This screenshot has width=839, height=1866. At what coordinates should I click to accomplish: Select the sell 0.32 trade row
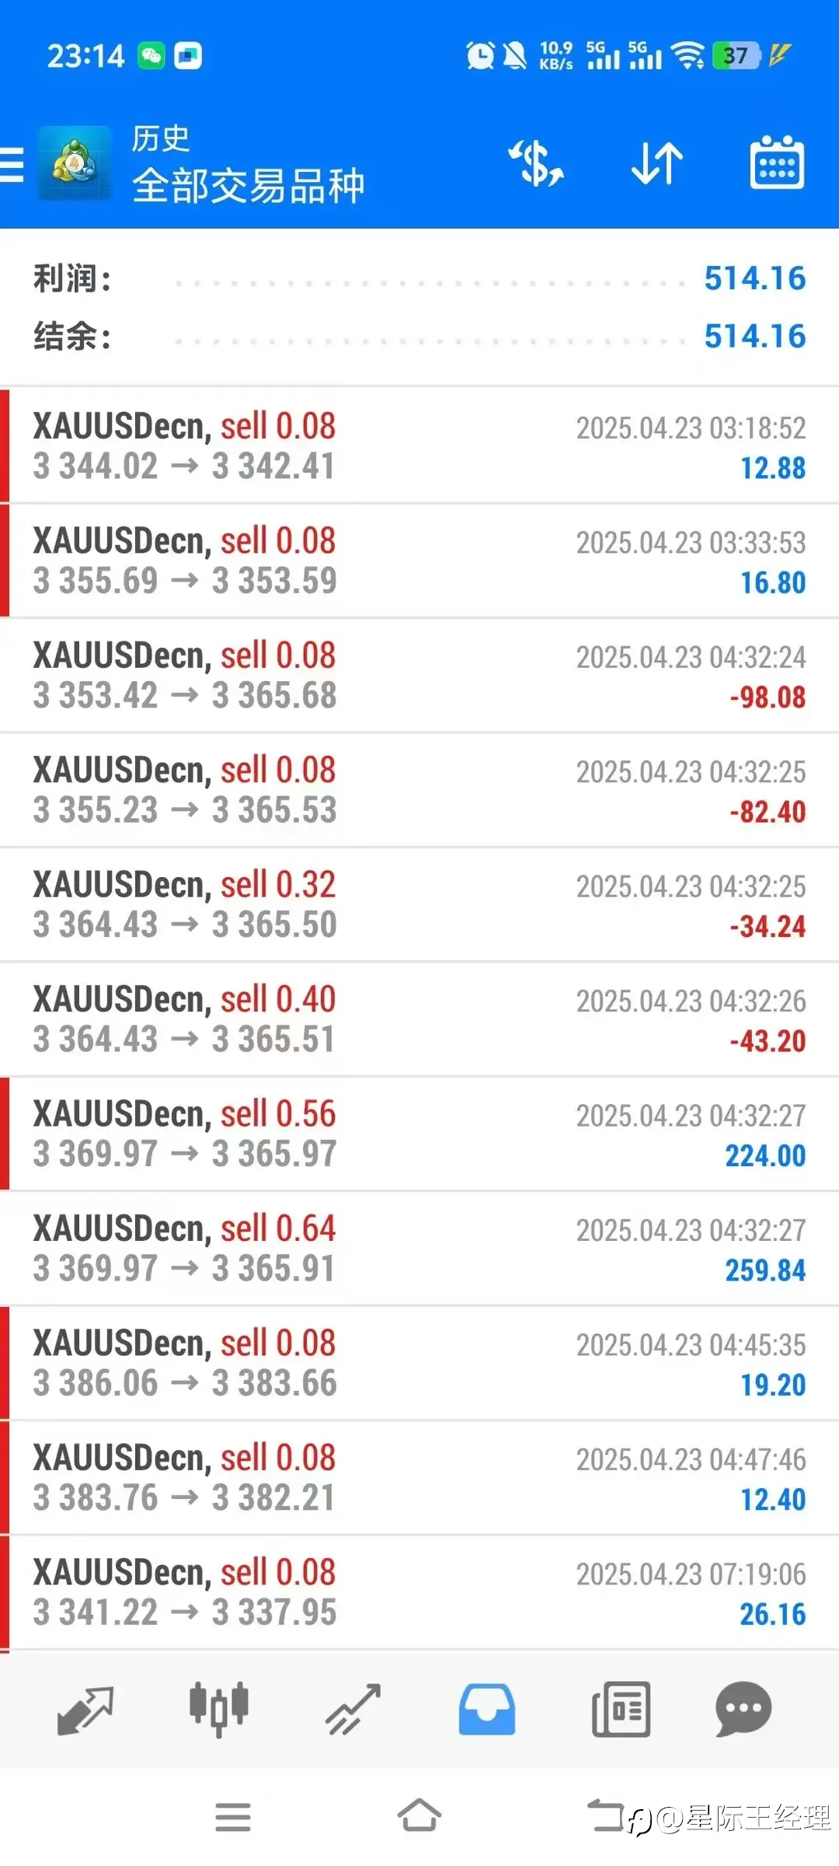(x=419, y=905)
